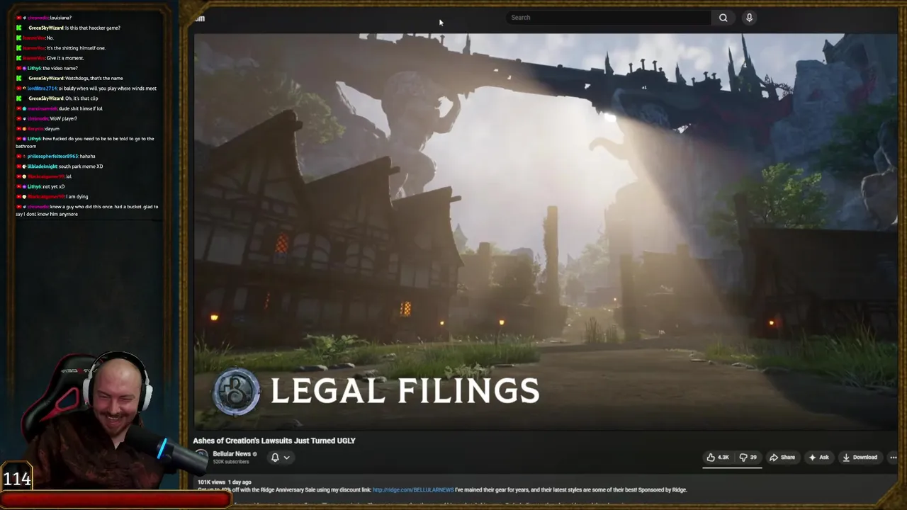Download the video using the Download button
This screenshot has width=907, height=510.
click(x=860, y=458)
